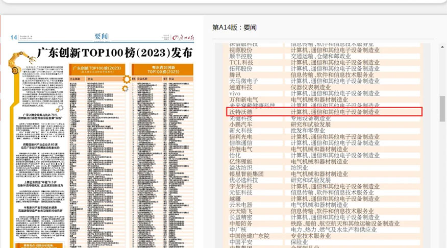Viewport: 447px width, 248px height.
Task: Click industry 批发和零售业
Action: tap(308, 131)
